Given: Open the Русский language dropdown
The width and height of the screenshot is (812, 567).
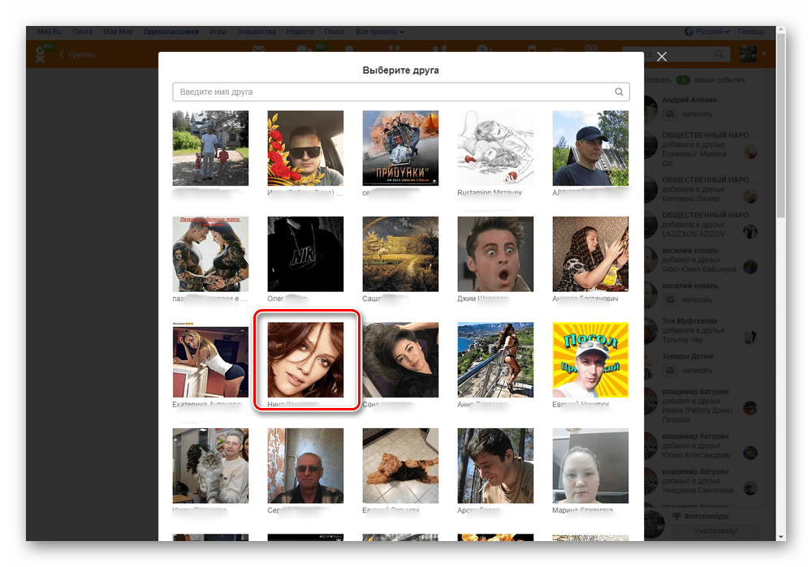Looking at the screenshot, I should coord(707,32).
